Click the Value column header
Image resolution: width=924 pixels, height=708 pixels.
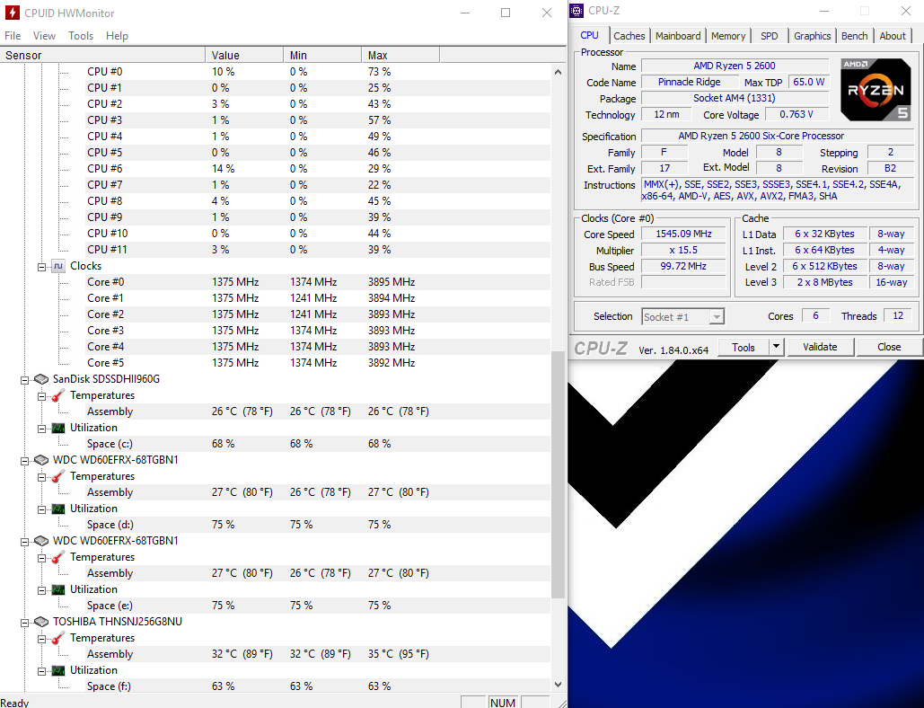(244, 55)
